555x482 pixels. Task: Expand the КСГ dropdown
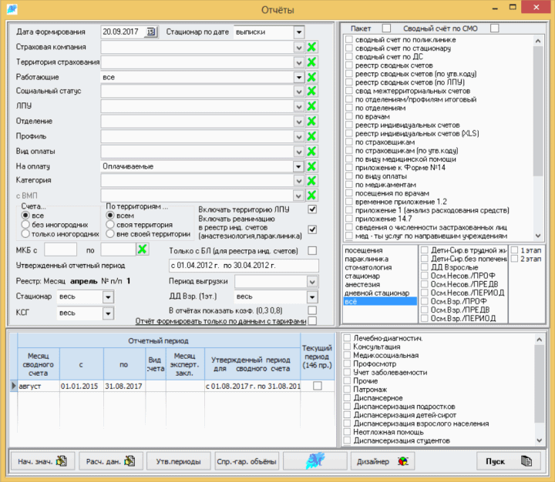click(x=106, y=313)
